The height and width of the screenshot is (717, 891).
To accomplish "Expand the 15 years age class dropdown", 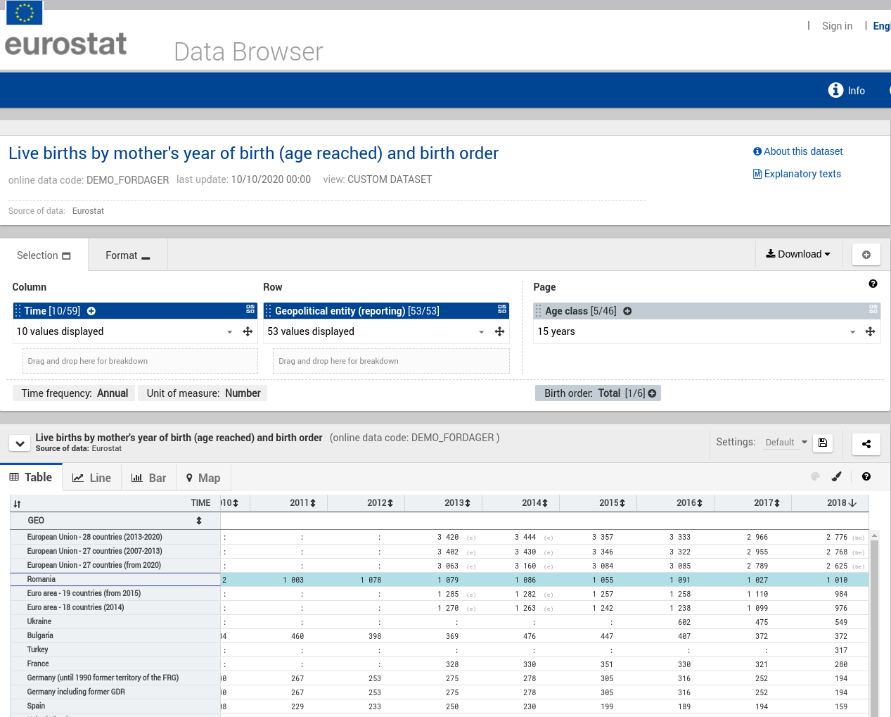I will click(852, 332).
